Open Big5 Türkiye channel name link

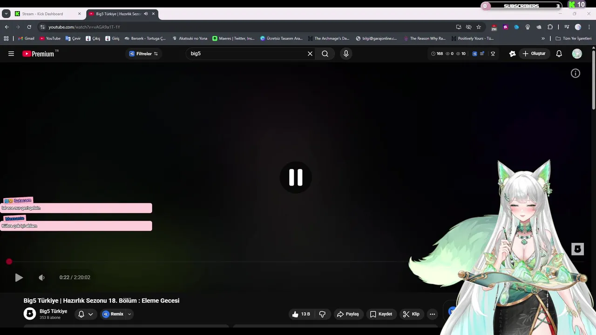click(53, 311)
